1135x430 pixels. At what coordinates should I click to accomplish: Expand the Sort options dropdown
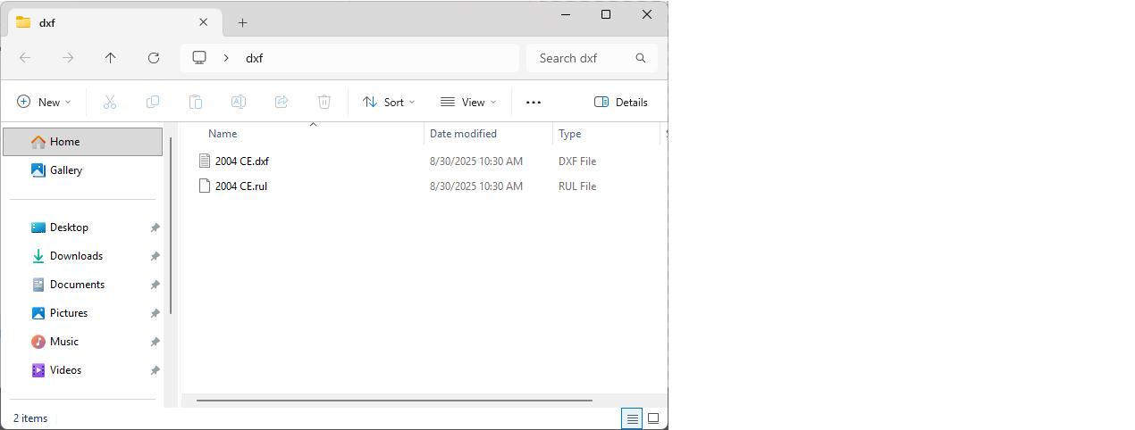389,103
